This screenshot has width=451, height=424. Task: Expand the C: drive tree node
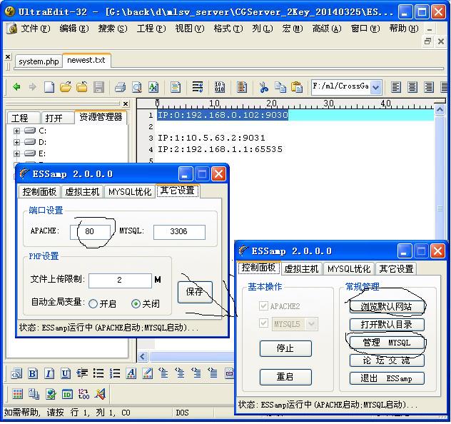pyautogui.click(x=16, y=131)
